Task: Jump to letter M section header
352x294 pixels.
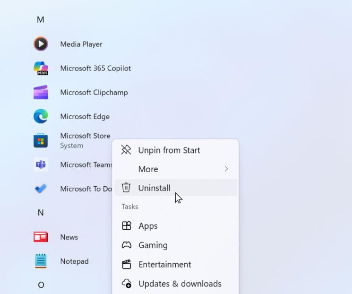Action: click(41, 19)
